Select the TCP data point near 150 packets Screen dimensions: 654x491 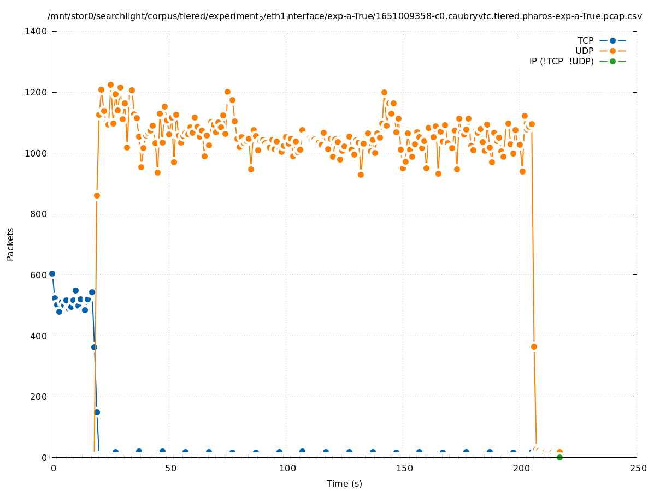tap(97, 412)
